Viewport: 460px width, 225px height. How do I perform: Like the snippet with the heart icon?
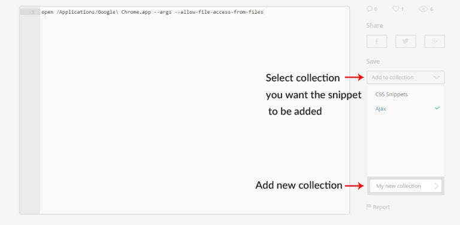(x=396, y=9)
